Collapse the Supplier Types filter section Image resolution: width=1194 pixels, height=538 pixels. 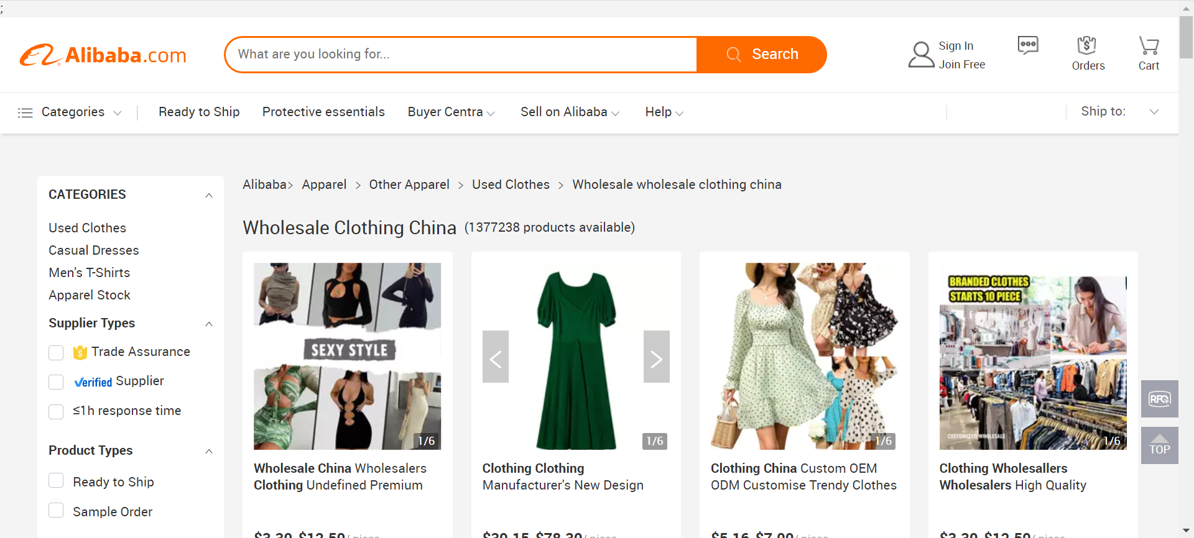(x=209, y=324)
